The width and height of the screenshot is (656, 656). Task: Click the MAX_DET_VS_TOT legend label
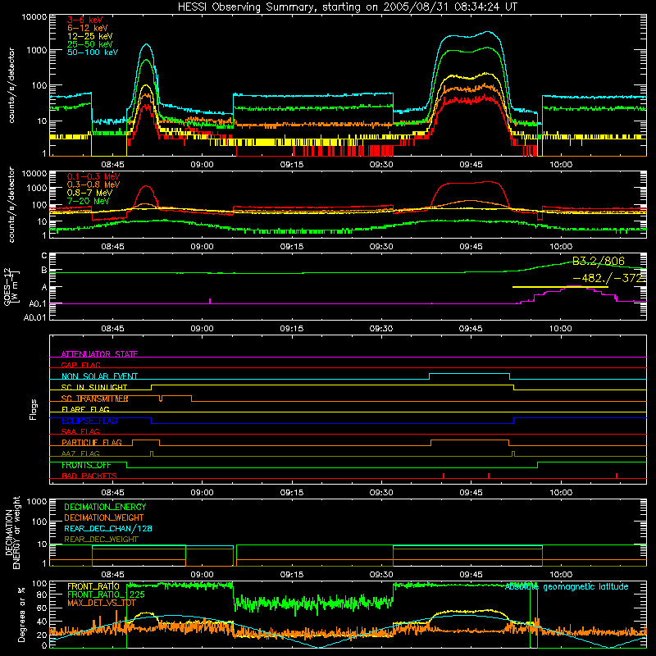[x=101, y=603]
